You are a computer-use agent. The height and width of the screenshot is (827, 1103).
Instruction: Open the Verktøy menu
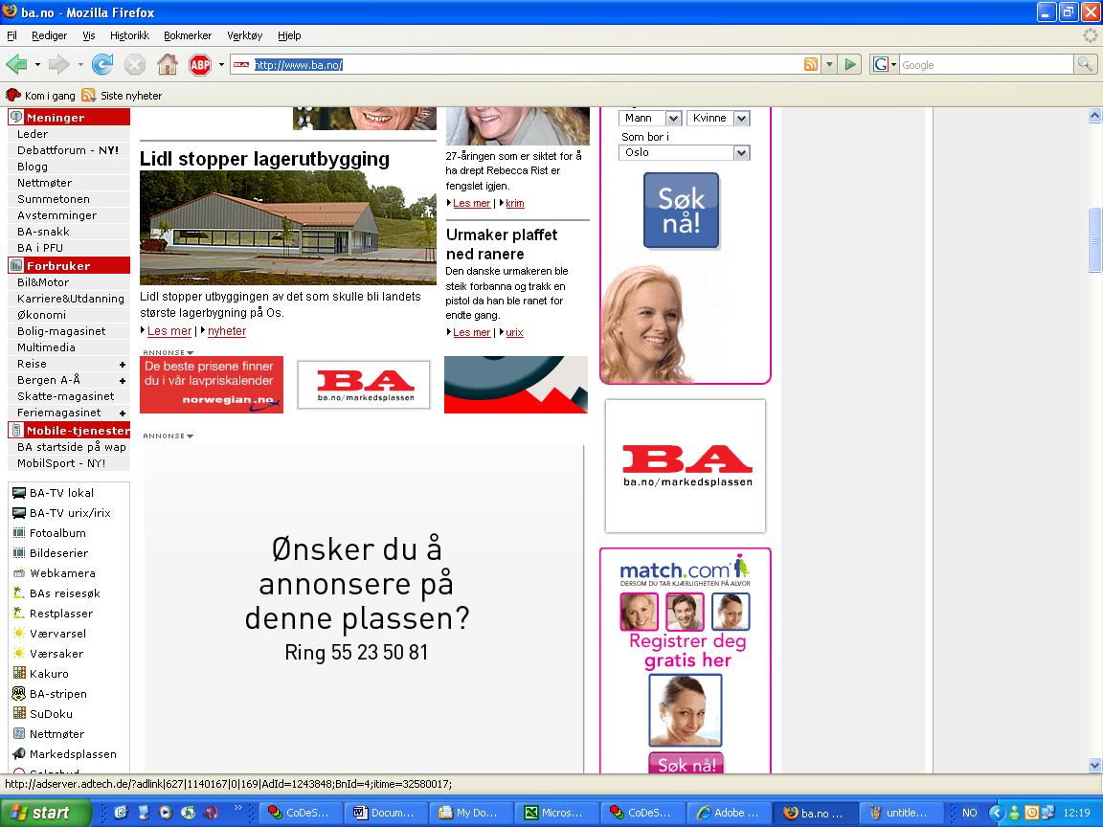point(245,35)
